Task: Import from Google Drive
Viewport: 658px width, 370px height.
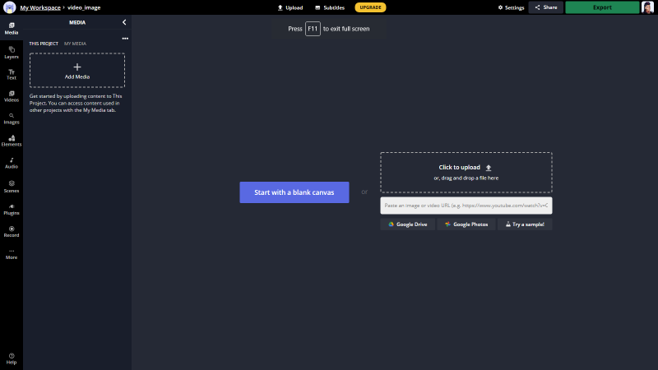Action: (407, 224)
